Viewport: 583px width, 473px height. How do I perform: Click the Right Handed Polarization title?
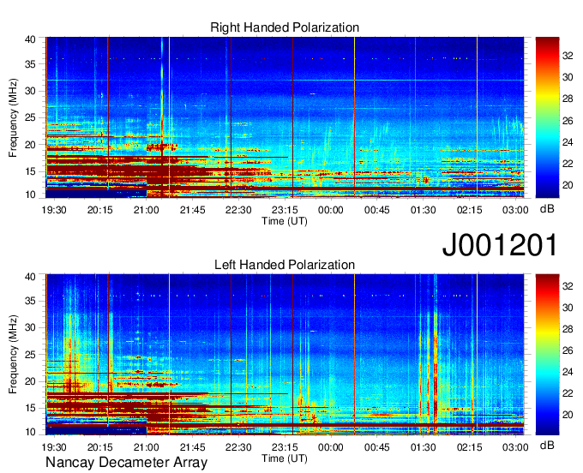coord(285,27)
